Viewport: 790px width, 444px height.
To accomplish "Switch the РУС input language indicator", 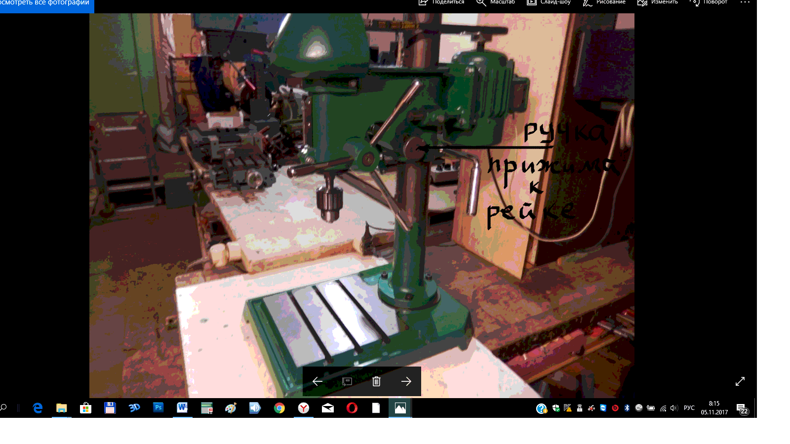I will (x=689, y=408).
